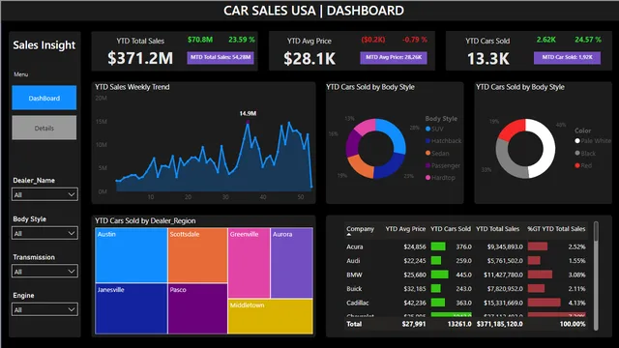
Task: Sort table by Company column header
Action: [360, 229]
